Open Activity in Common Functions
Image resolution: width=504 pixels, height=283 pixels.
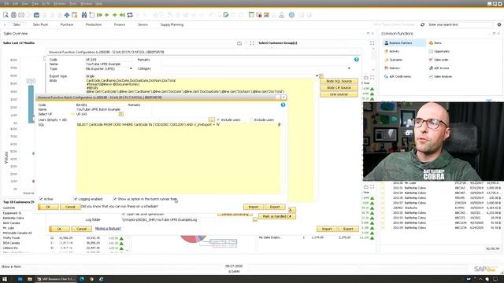(x=392, y=51)
